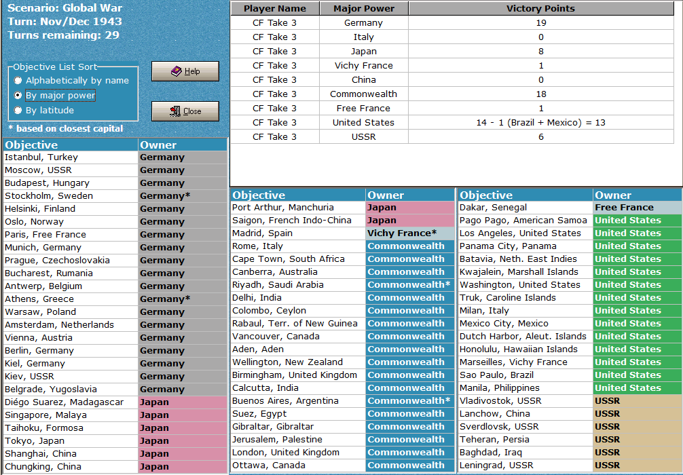Select the Italy row in the Major Power column
Viewport: 683px width, 475px height.
click(364, 37)
